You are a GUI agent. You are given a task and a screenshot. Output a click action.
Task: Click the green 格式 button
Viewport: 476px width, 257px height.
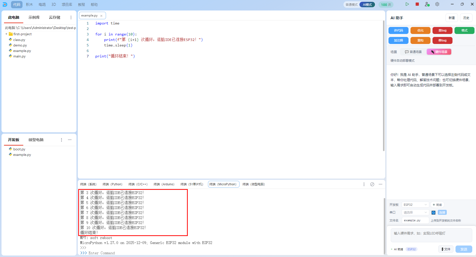point(464,30)
